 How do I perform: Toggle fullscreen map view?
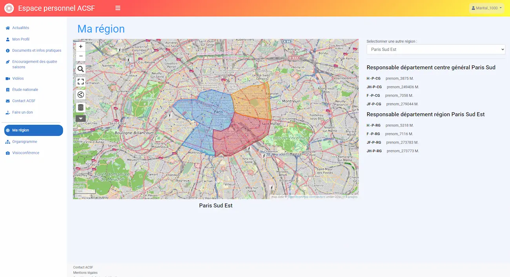pyautogui.click(x=81, y=82)
